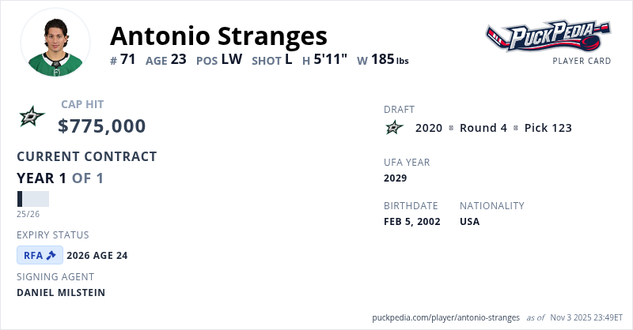Click the RFA expiry status badge
The image size is (633, 330).
[x=40, y=255]
